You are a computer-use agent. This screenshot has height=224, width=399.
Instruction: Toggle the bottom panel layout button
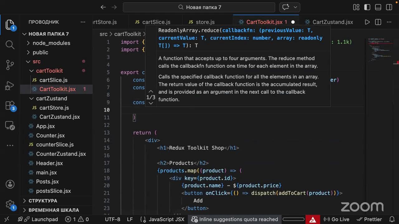[378, 7]
